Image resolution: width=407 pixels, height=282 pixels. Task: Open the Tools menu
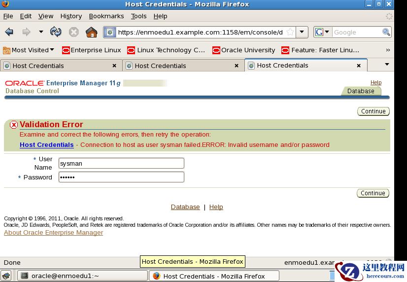pyautogui.click(x=138, y=16)
